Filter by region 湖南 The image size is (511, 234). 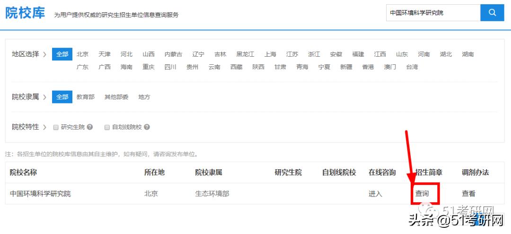pyautogui.click(x=468, y=54)
